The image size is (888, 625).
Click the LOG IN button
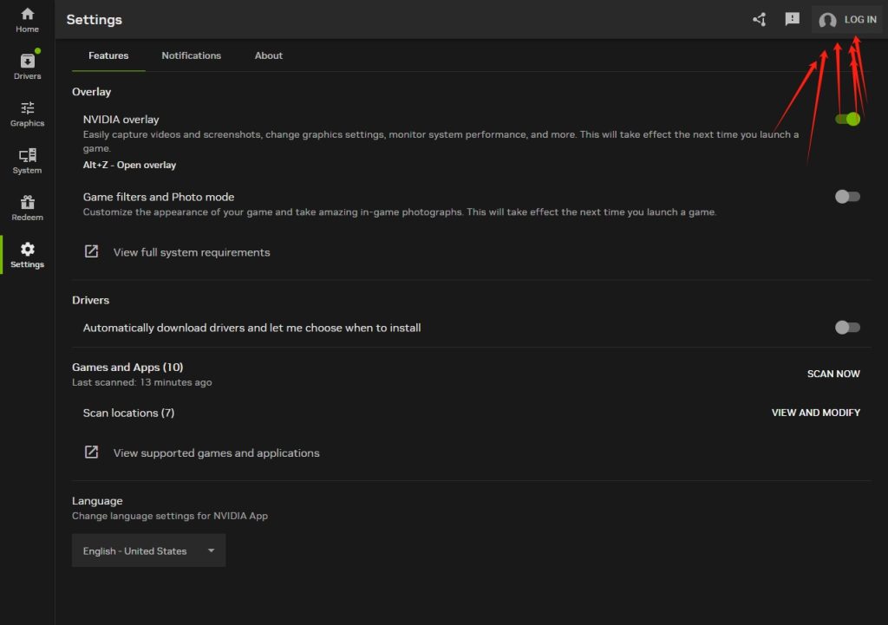point(846,19)
